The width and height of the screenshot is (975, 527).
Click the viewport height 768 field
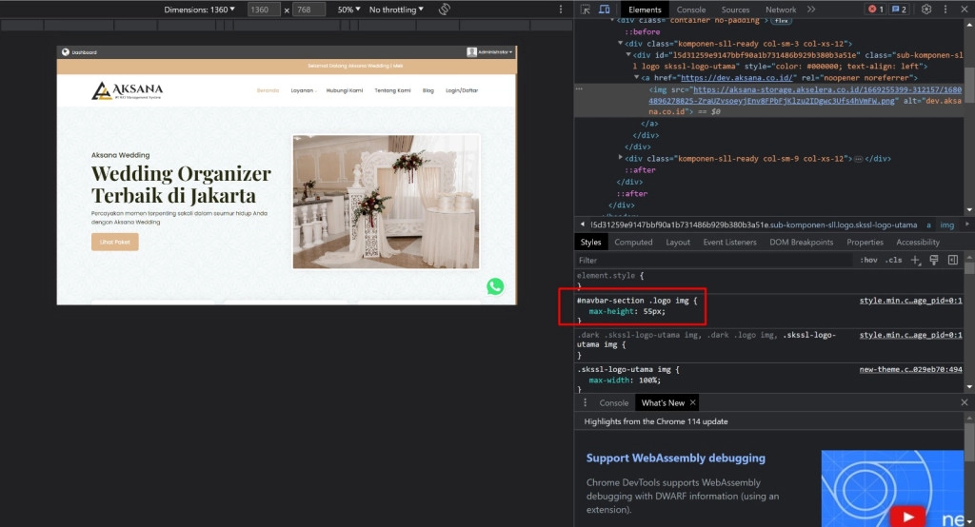pyautogui.click(x=308, y=10)
